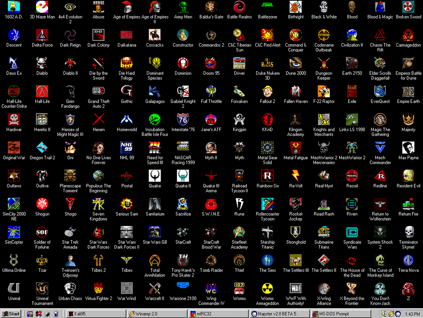Select the Unreal Tournament icon

42,288
